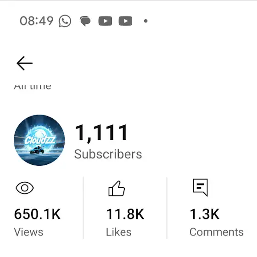257x257 pixels.
Task: Tap the first YouTube notification icon
Action: 105,21
